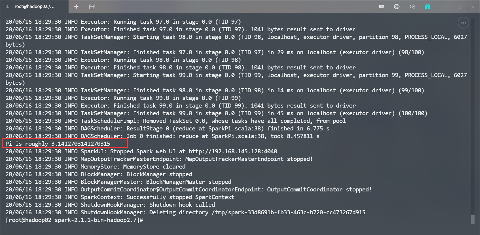
Task: Maximize the terminal window
Action: pos(459,7)
